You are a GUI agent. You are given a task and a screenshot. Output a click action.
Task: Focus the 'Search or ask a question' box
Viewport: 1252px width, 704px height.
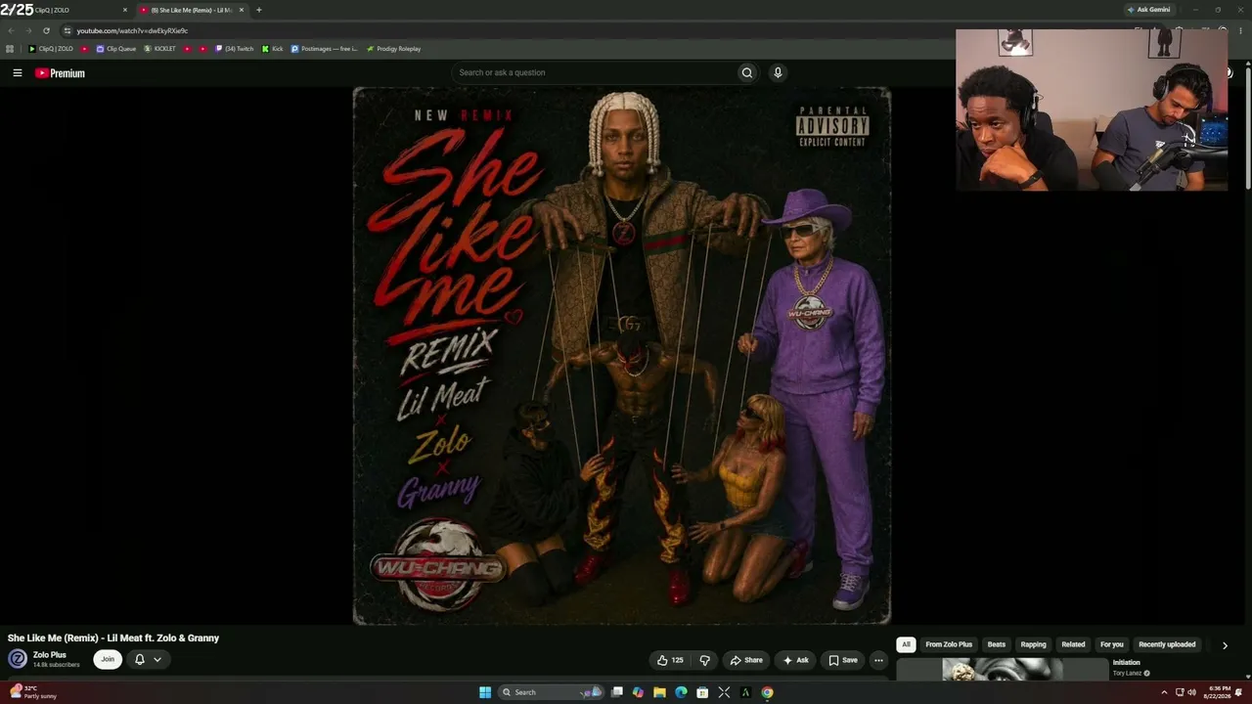click(597, 72)
